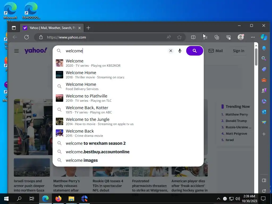
Task: Open Read aloud icon in address bar
Action: point(169,37)
